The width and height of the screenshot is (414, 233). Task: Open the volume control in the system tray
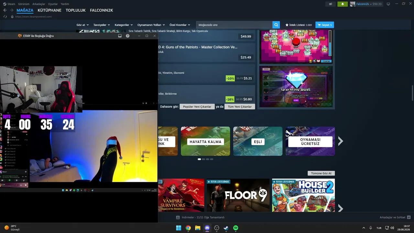click(x=392, y=228)
